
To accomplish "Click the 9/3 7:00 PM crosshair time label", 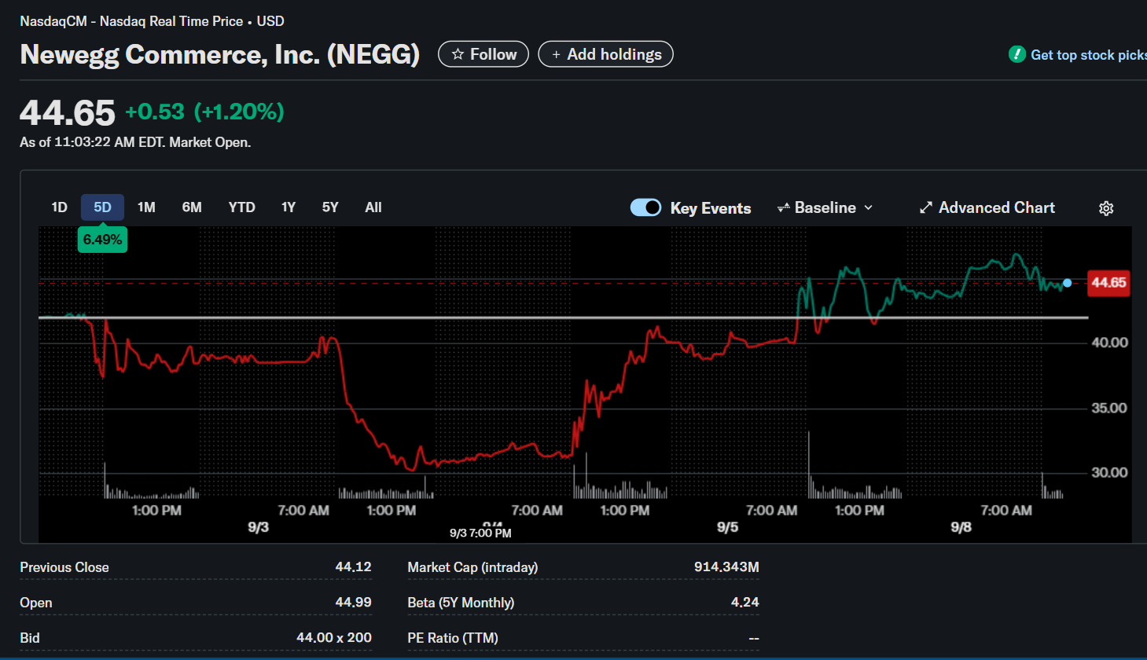I will (x=480, y=533).
